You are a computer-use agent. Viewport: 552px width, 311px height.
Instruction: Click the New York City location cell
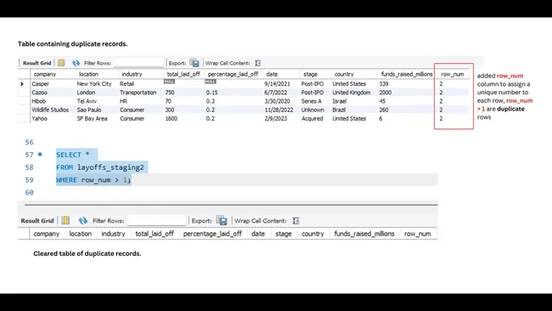(x=94, y=84)
